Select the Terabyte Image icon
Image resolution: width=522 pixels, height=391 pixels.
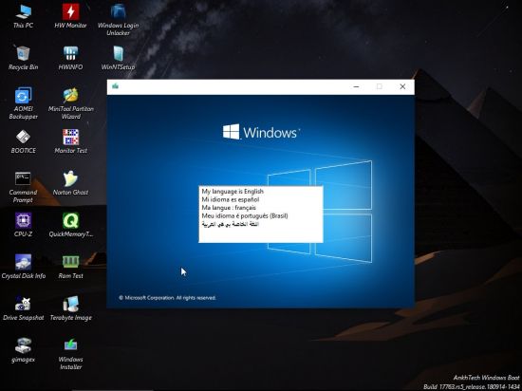[x=70, y=308]
